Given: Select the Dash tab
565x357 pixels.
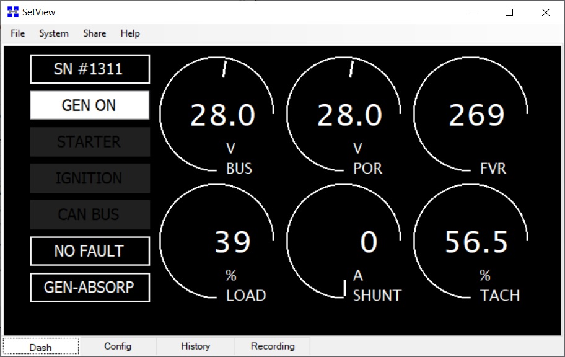Looking at the screenshot, I should coord(41,347).
